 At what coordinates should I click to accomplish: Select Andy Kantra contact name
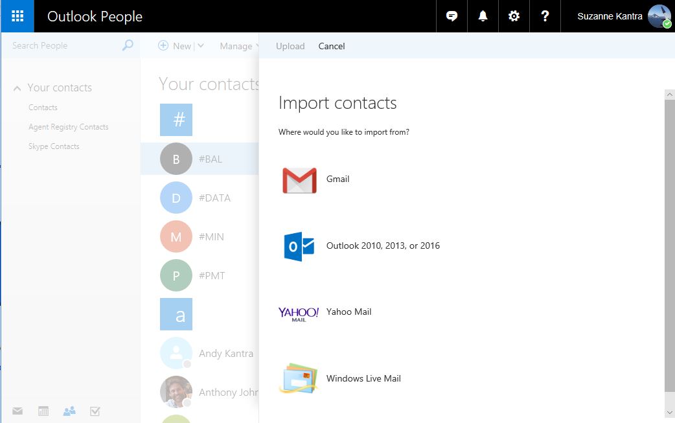[226, 354]
